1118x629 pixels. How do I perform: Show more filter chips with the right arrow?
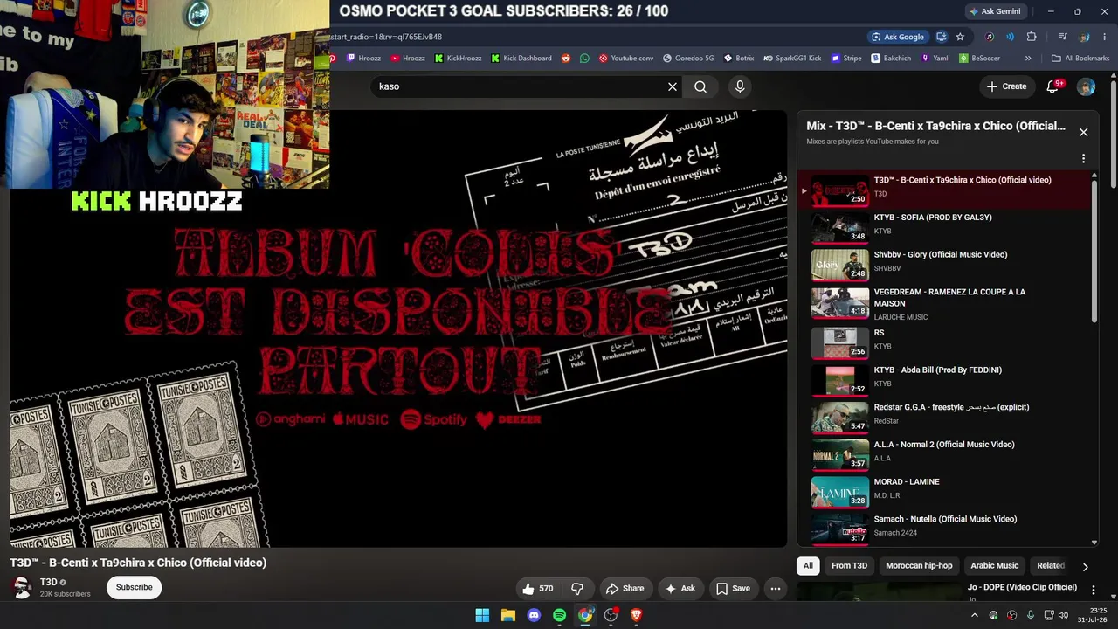(x=1085, y=566)
